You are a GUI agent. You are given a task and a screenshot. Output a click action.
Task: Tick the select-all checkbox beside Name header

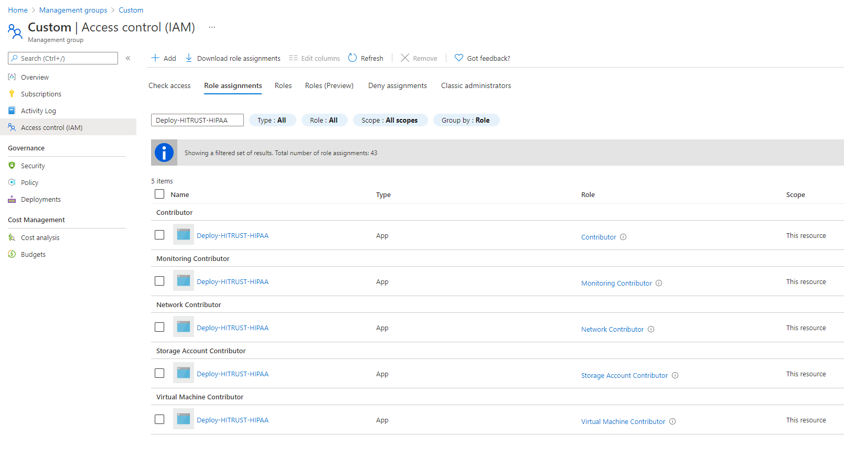click(x=159, y=194)
